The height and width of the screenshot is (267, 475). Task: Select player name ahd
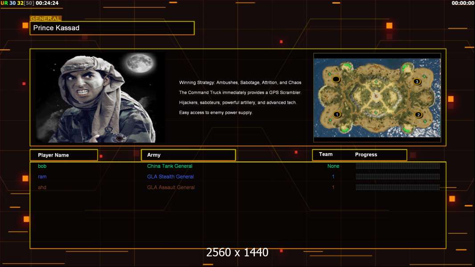coord(42,187)
